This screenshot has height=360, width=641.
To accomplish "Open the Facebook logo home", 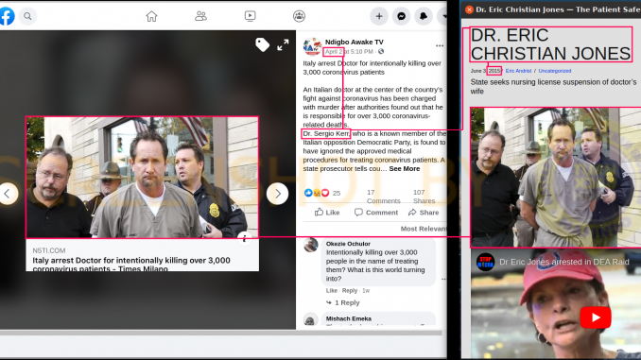I will [x=7, y=16].
